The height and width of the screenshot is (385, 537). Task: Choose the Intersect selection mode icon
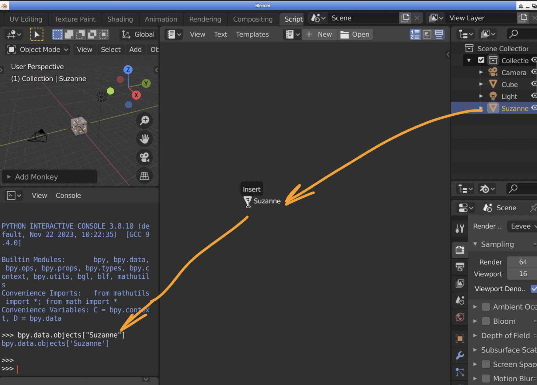[x=104, y=34]
